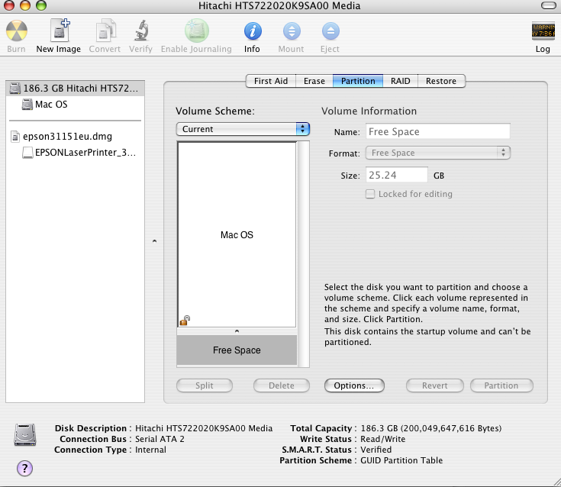
Task: Click the Connection Type Internal value
Action: tap(150, 450)
